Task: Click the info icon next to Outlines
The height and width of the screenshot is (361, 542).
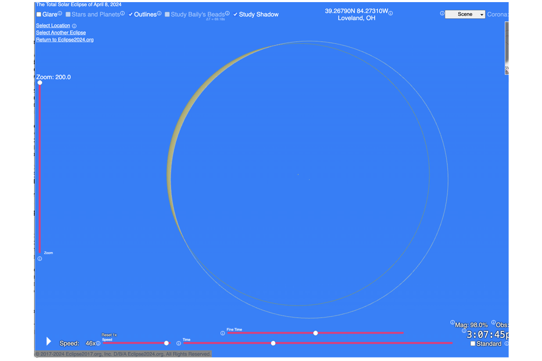Action: pos(159,13)
